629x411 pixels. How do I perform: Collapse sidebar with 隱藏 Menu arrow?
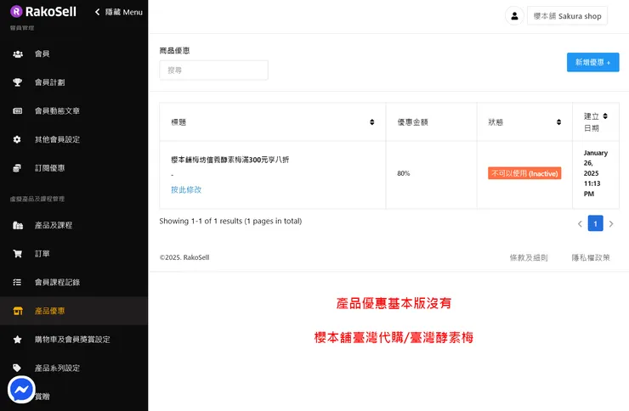coord(97,12)
